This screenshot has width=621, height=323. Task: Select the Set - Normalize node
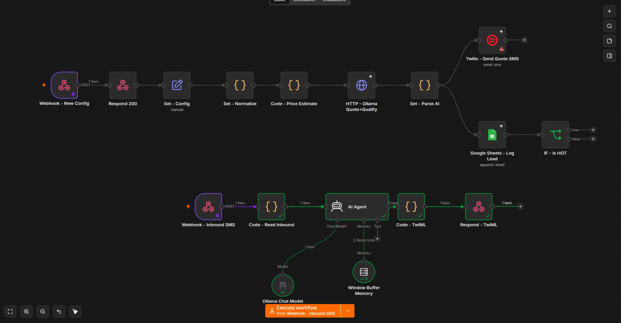click(x=240, y=85)
